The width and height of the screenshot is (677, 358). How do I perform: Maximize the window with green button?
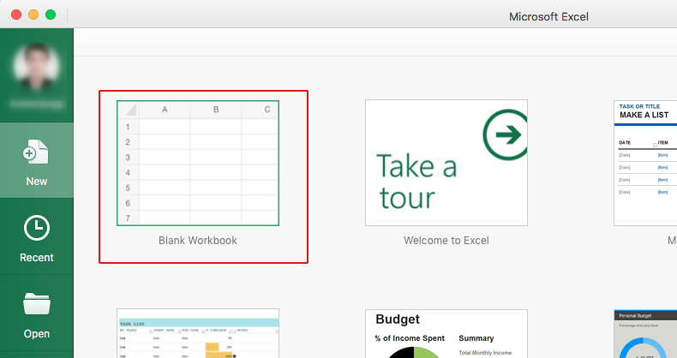point(51,15)
